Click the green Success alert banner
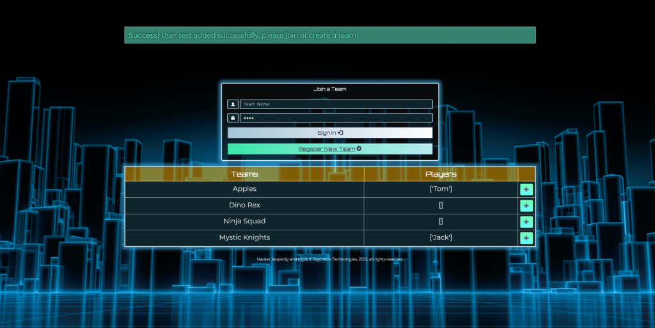The image size is (655, 328). (x=330, y=35)
